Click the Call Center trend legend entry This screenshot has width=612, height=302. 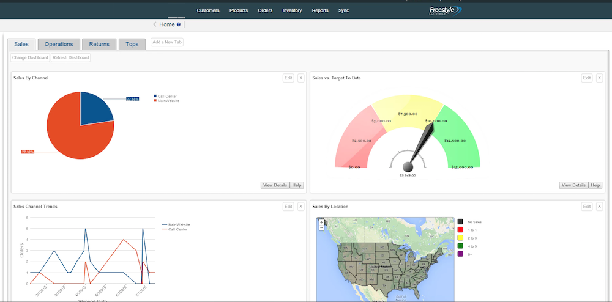pos(174,229)
